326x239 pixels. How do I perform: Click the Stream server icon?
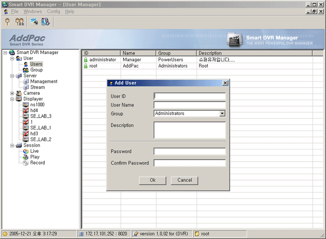coord(26,87)
